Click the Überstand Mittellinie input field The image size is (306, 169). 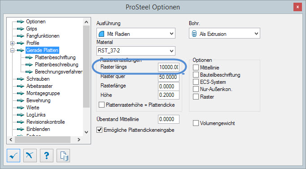click(x=169, y=119)
